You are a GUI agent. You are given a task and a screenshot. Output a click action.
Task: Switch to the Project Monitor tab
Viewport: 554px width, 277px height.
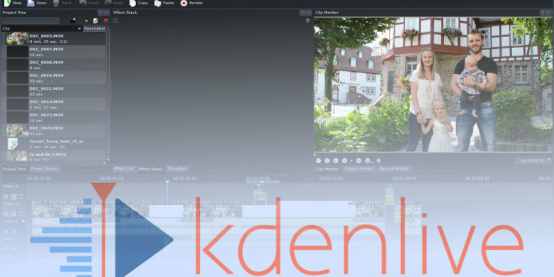359,169
